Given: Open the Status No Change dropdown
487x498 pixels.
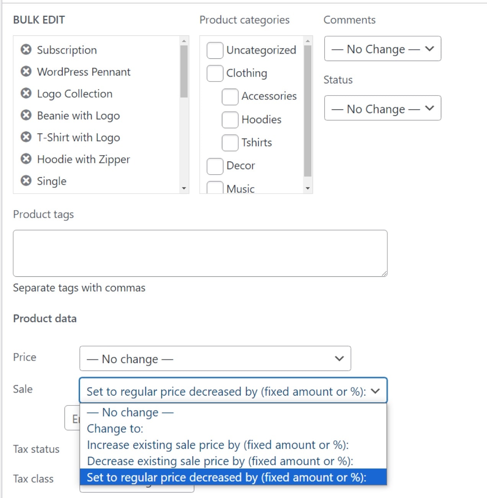Looking at the screenshot, I should coord(382,108).
